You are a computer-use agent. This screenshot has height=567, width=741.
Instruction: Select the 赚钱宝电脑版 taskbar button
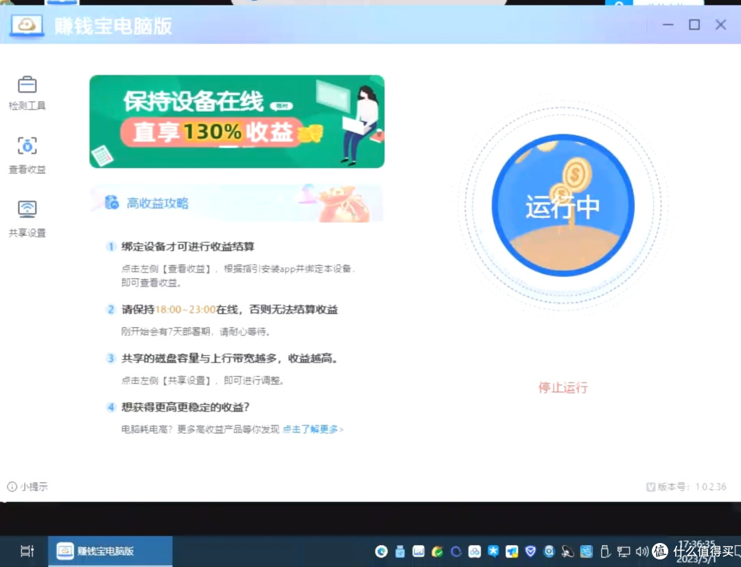110,551
